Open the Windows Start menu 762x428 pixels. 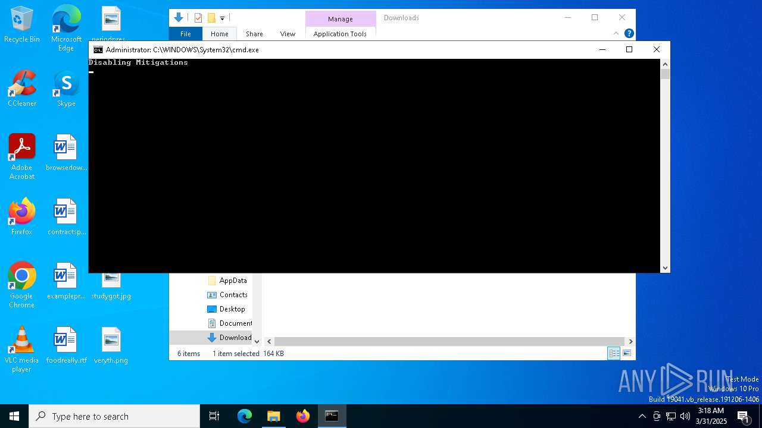point(14,416)
